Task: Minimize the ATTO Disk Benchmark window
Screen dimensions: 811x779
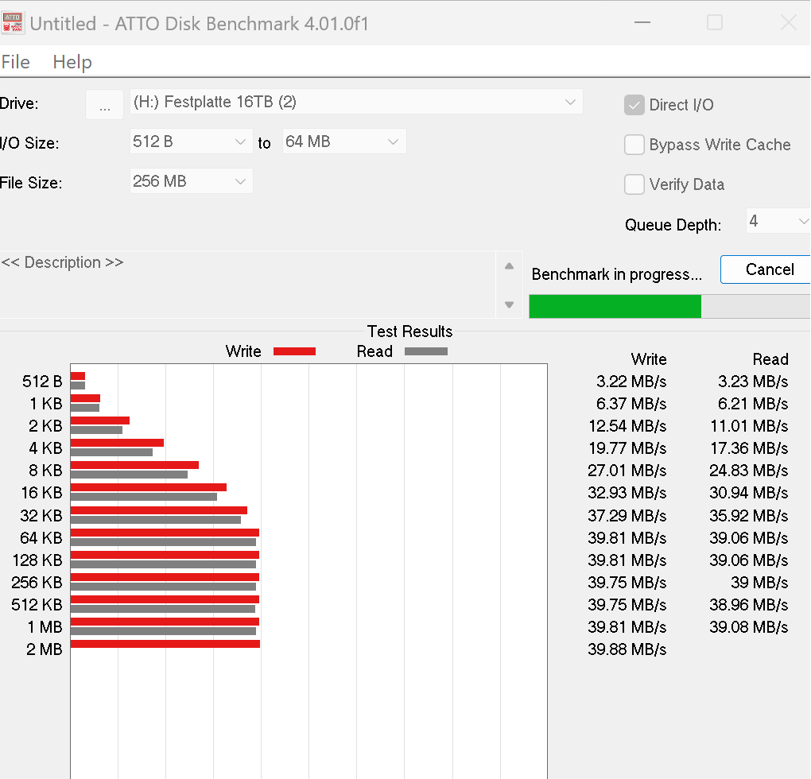Action: [642, 22]
